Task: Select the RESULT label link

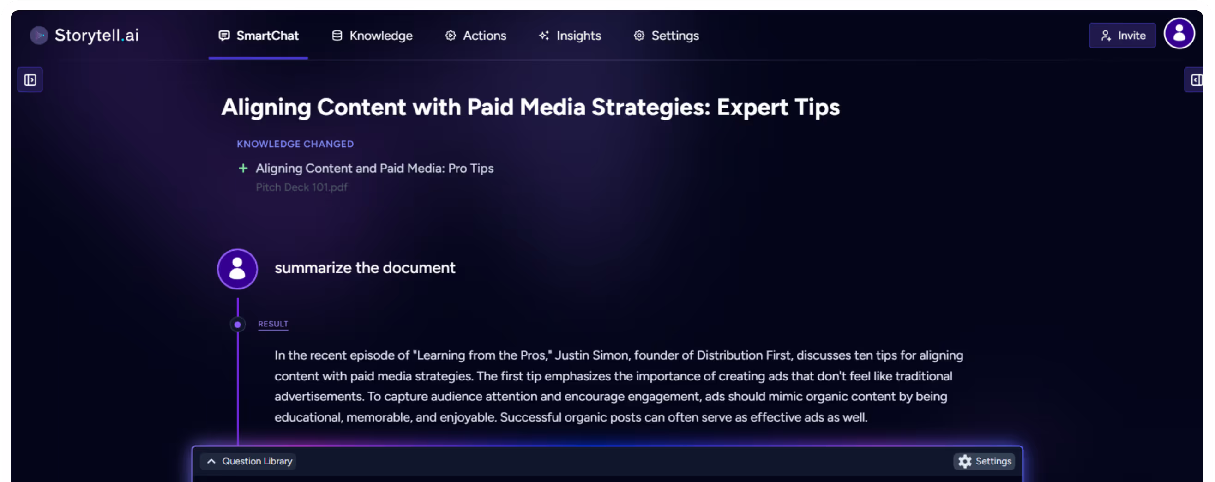Action: 273,324
